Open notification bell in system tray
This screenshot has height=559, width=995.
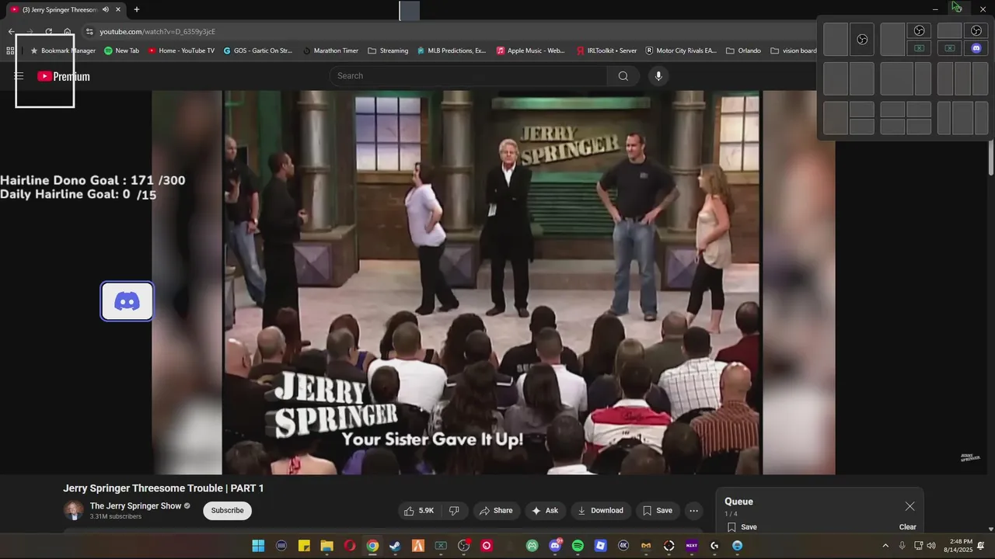pos(981,546)
